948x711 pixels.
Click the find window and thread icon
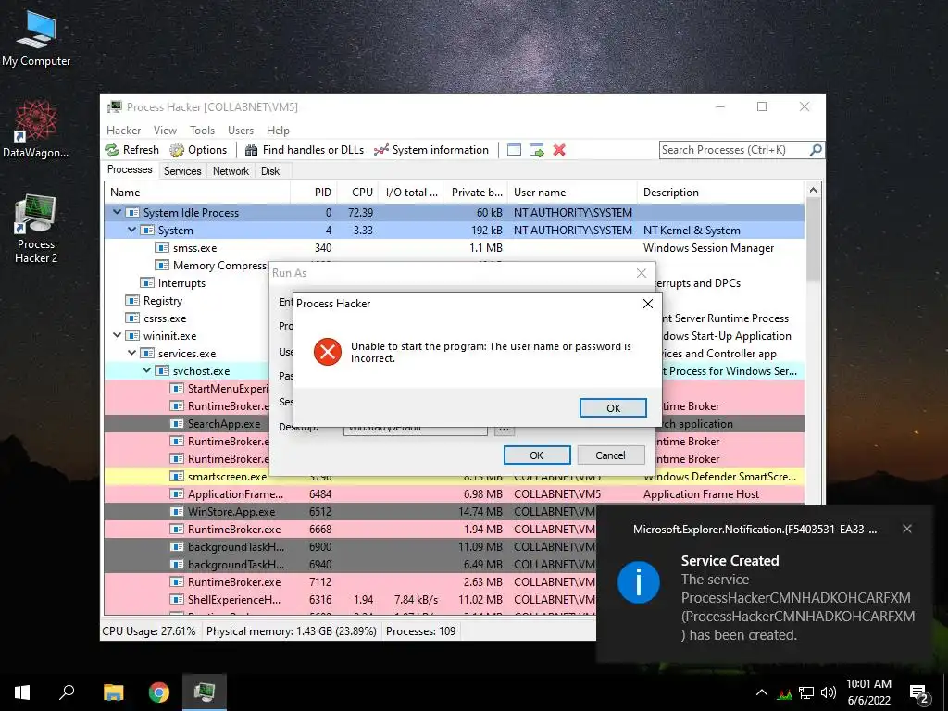pyautogui.click(x=536, y=150)
